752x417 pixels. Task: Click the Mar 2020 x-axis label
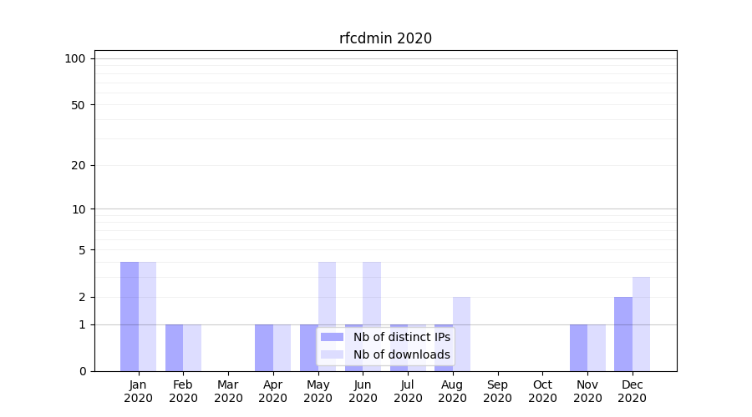coord(228,391)
